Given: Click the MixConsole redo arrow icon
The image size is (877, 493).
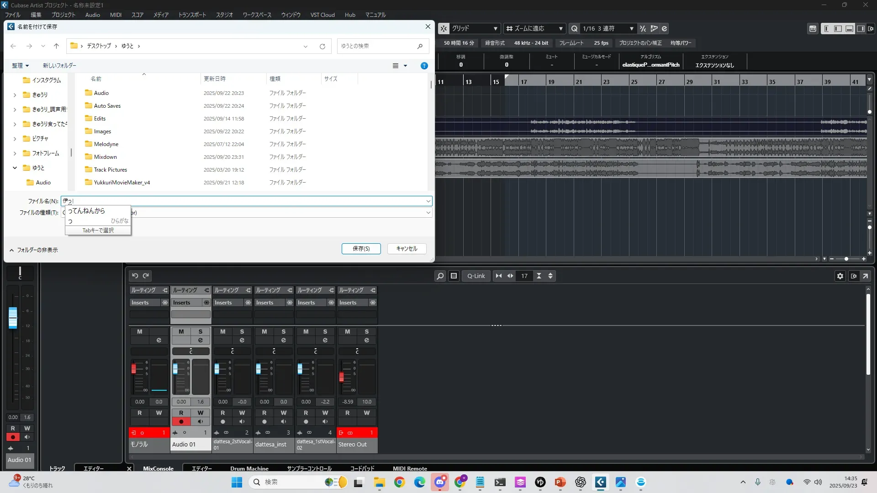Looking at the screenshot, I should 146,276.
